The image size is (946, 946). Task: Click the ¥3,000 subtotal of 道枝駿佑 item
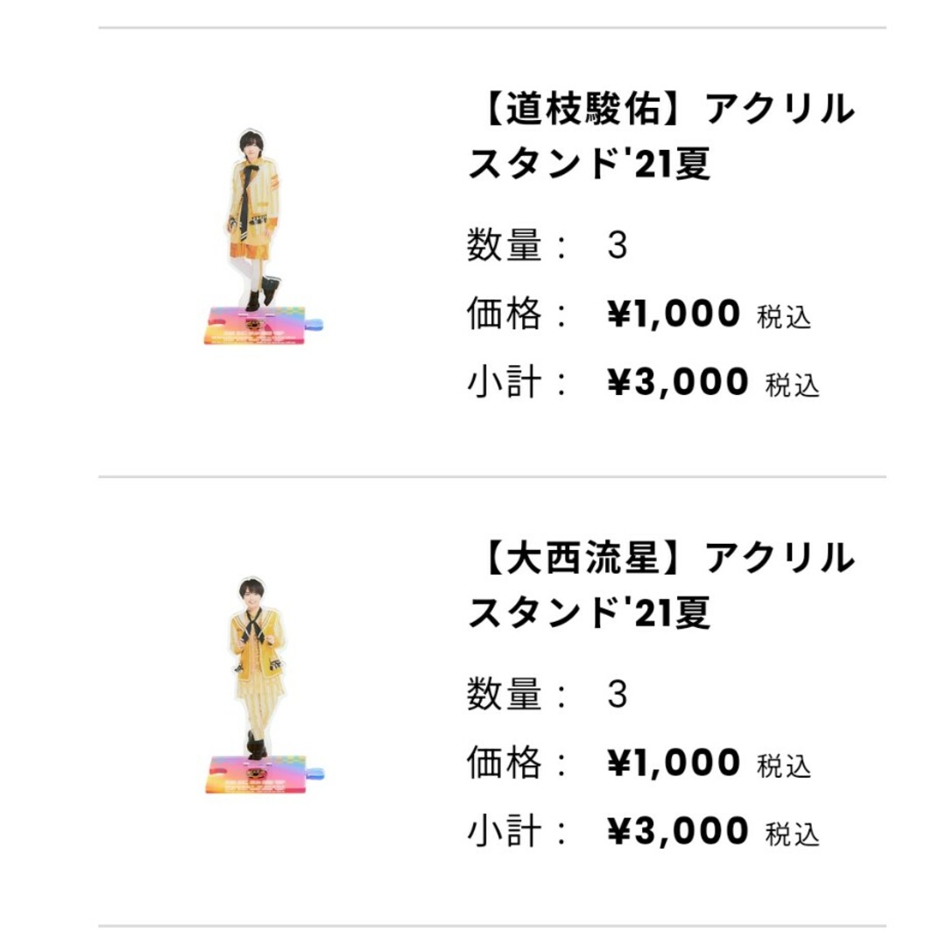click(x=677, y=383)
